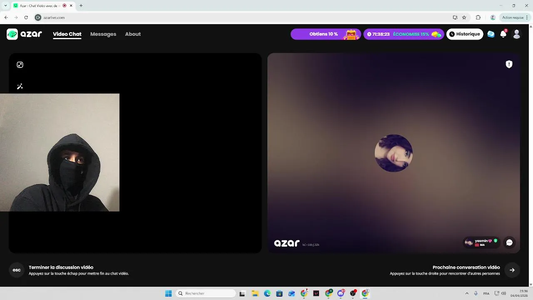The image size is (533, 300).
Task: Click the Rechercher taskbar search box
Action: (x=206, y=293)
